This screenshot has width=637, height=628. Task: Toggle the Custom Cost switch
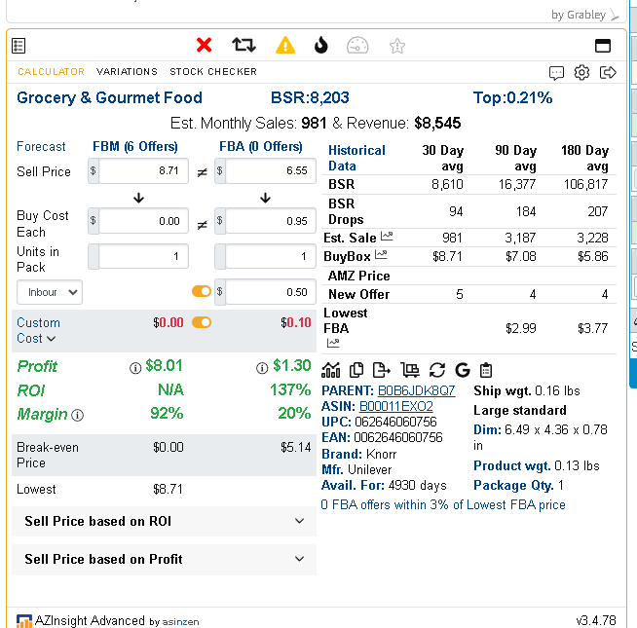202,322
